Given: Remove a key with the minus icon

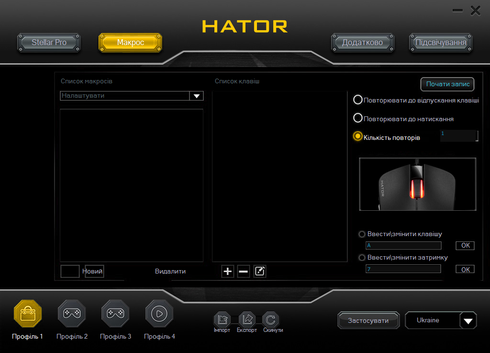Looking at the screenshot, I should pos(244,271).
